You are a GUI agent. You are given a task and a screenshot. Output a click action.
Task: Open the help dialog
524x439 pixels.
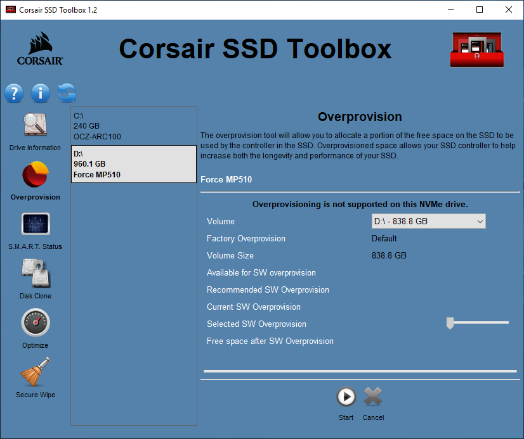[x=14, y=93]
